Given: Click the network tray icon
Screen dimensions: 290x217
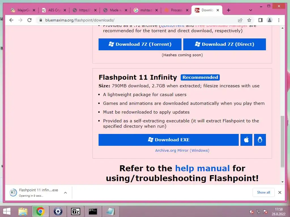Looking at the screenshot, I should click(x=259, y=212).
